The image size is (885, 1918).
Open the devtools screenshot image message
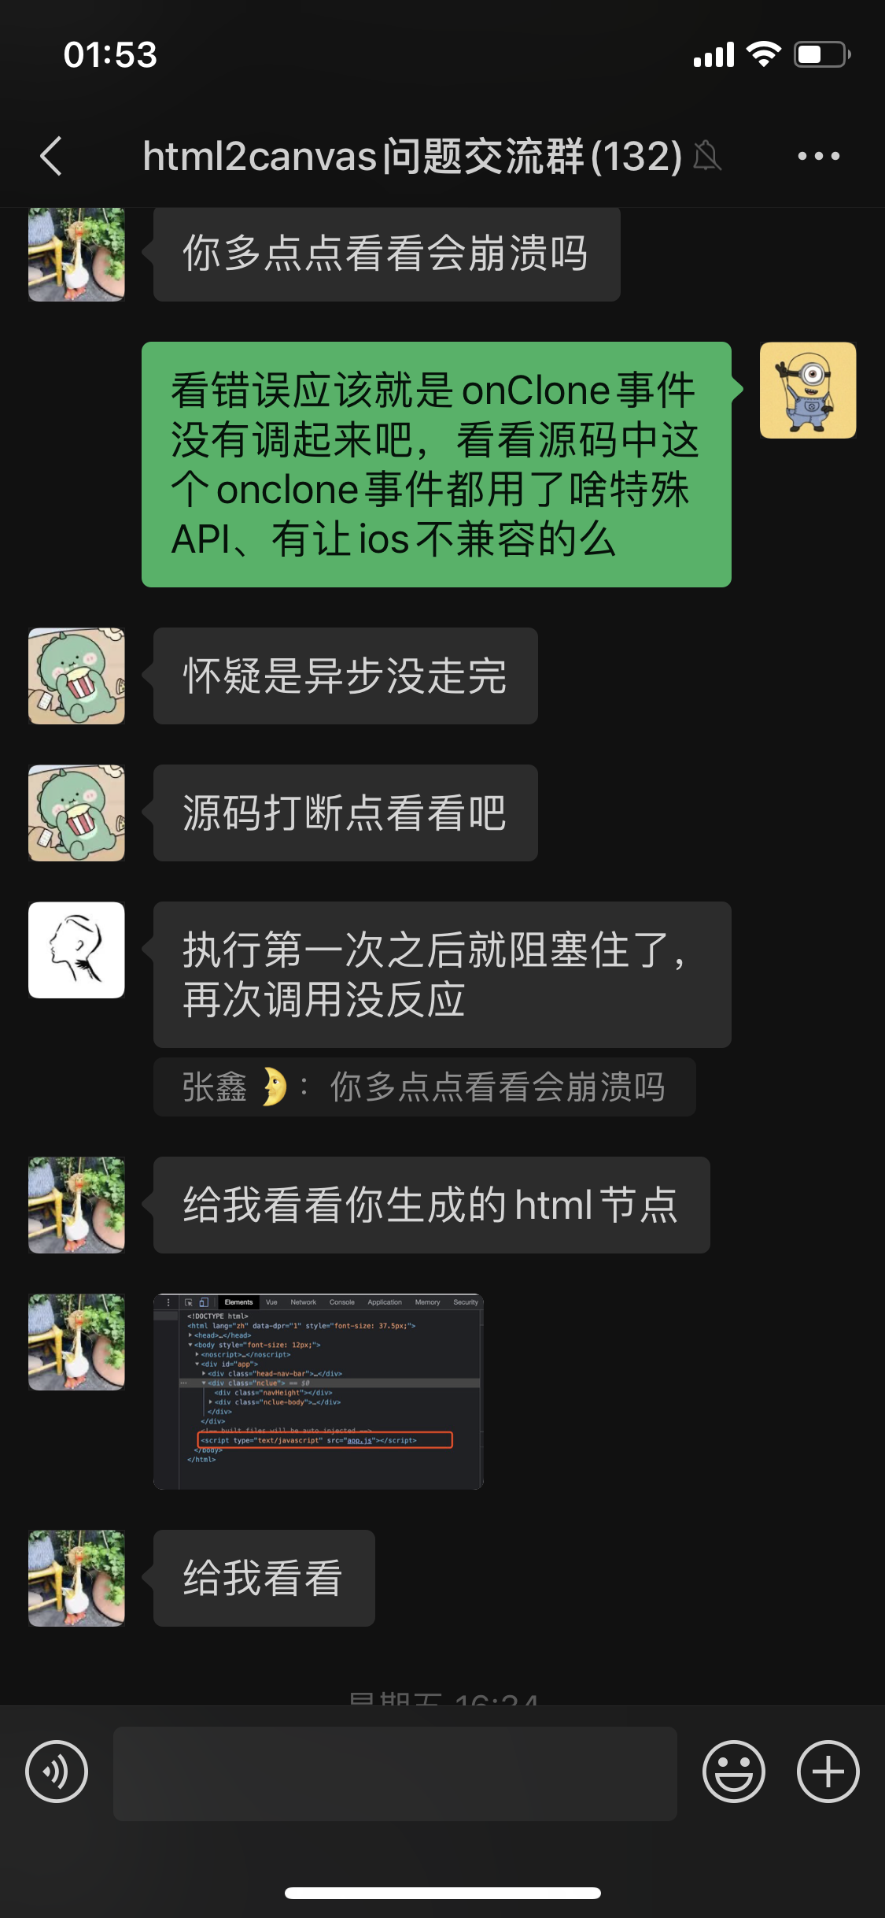[x=319, y=1391]
